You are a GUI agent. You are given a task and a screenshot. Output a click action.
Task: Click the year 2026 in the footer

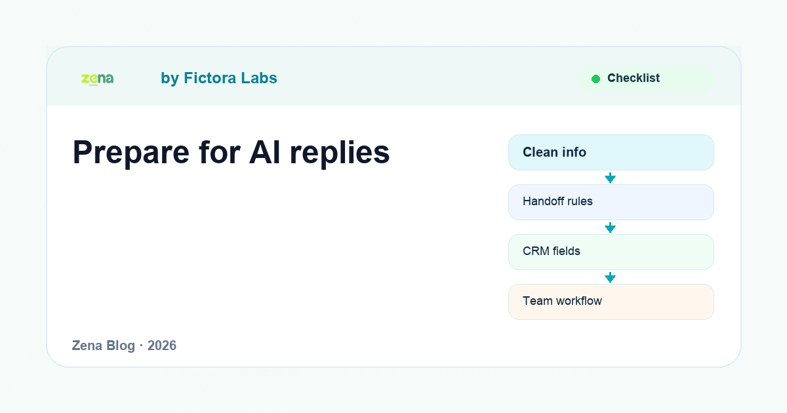point(162,345)
